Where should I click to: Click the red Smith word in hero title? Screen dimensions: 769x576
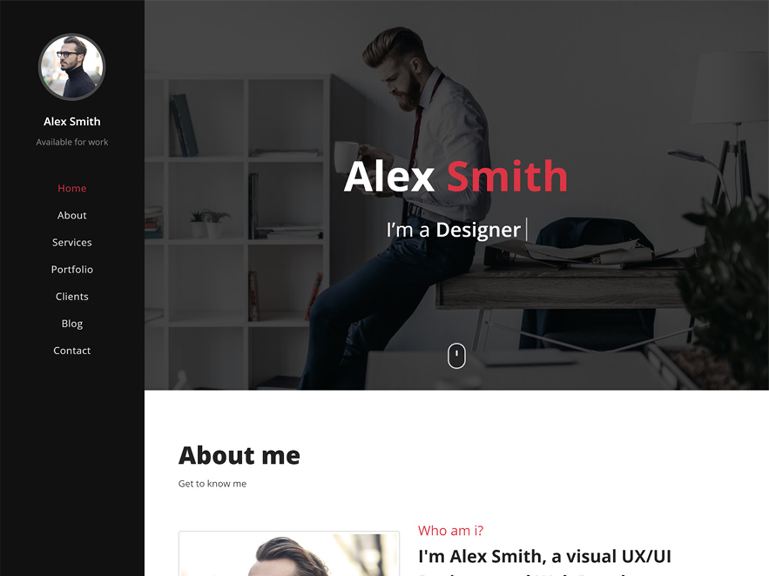pyautogui.click(x=507, y=176)
